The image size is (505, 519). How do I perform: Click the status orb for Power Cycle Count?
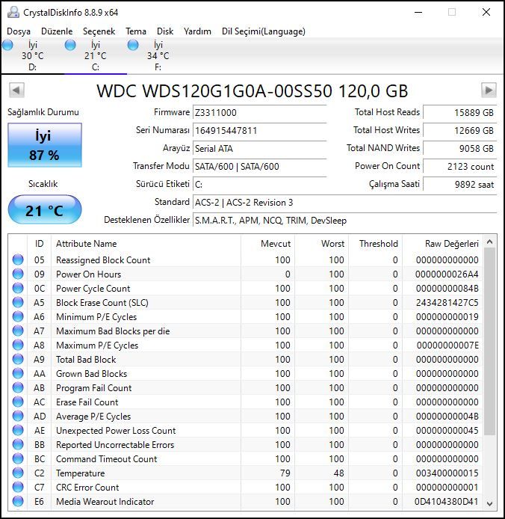18,289
